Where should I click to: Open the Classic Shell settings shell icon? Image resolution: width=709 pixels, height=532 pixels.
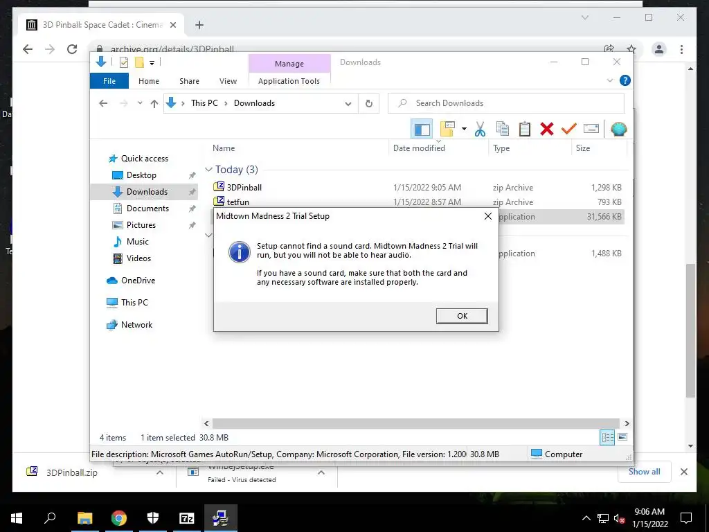click(x=618, y=130)
